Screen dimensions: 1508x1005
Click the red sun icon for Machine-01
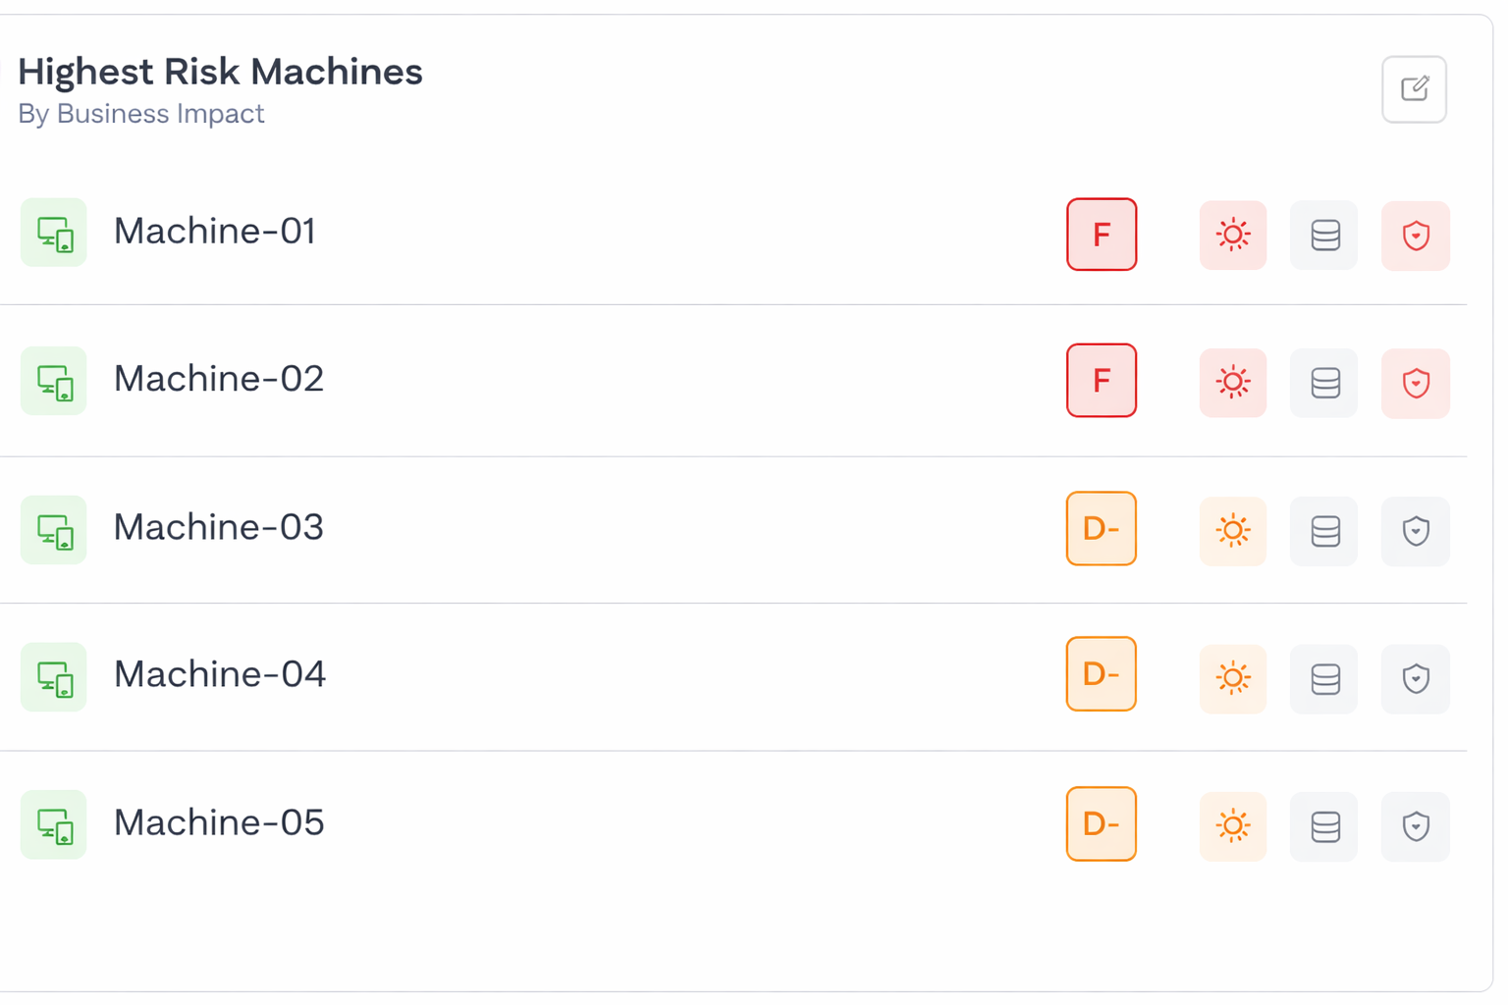coord(1233,236)
